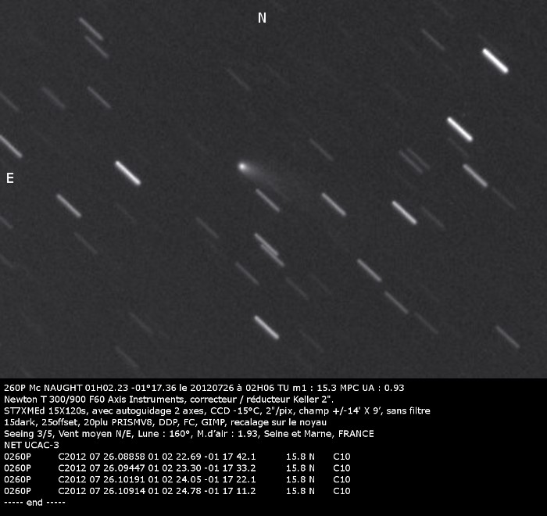Viewport: 547px width, 516px height.
Task: Click the comet's bright nucleus
Action: tap(242, 166)
